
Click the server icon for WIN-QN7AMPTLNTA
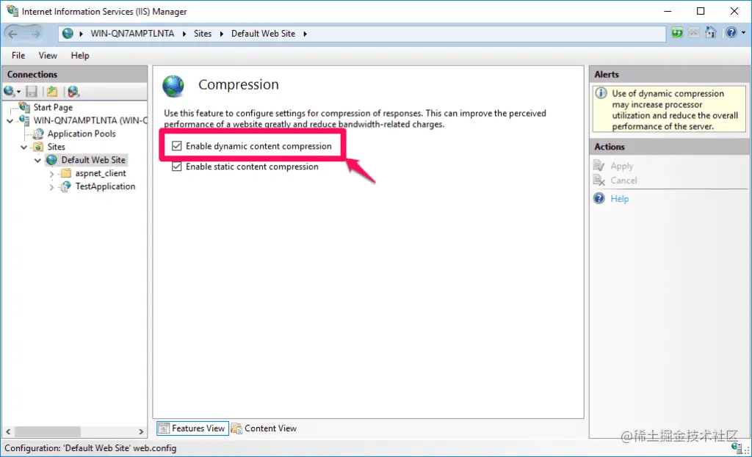(24, 120)
